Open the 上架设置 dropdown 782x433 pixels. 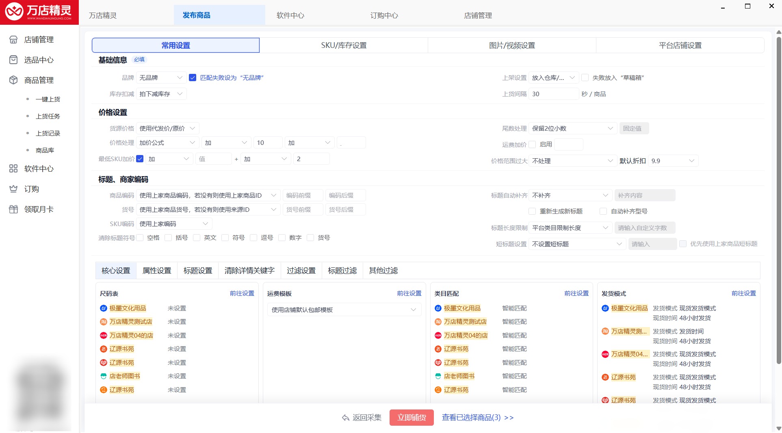pyautogui.click(x=554, y=78)
